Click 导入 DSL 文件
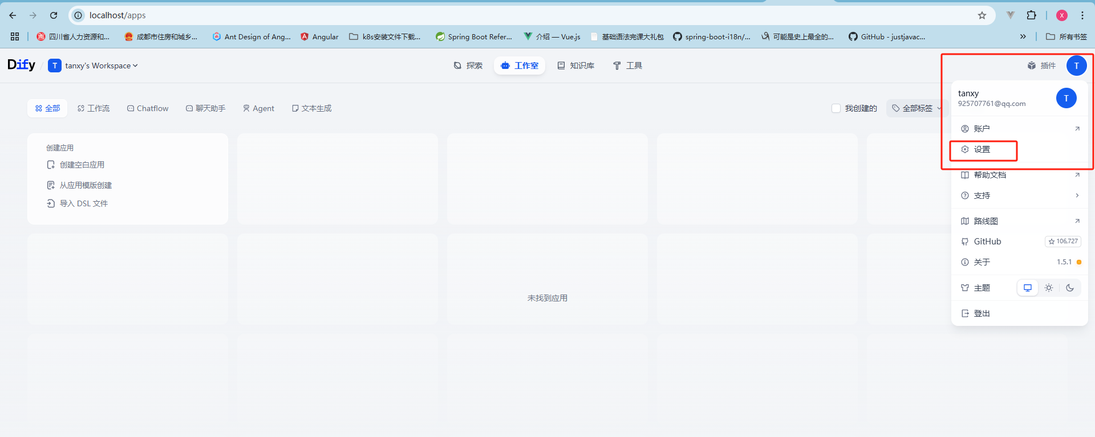The image size is (1095, 437). (x=77, y=203)
